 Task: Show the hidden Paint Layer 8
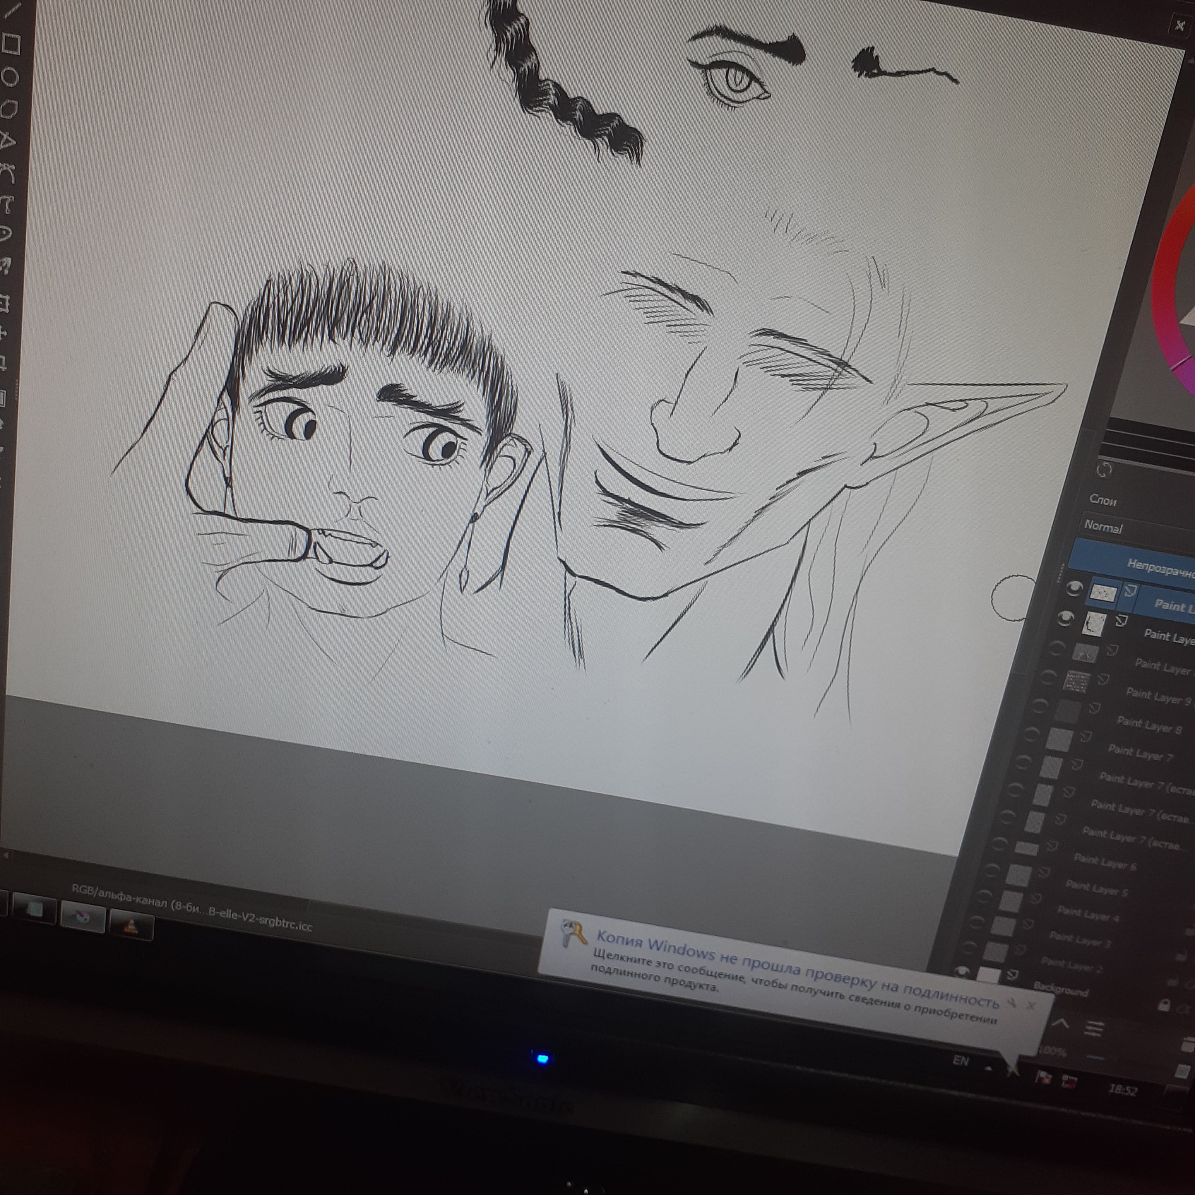point(1040,706)
